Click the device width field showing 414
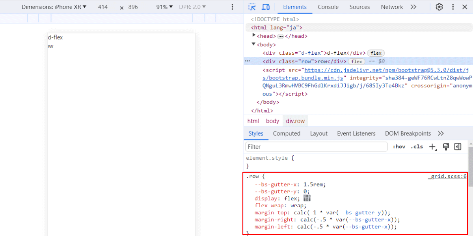This screenshot has width=473, height=236. pos(103,7)
